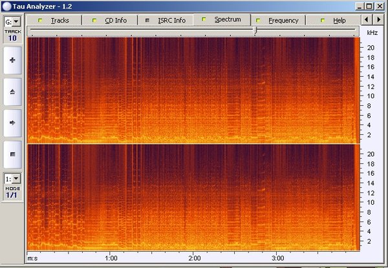This screenshot has width=388, height=268.
Task: Minimize the Tau Analyzer window
Action: click(x=360, y=6)
